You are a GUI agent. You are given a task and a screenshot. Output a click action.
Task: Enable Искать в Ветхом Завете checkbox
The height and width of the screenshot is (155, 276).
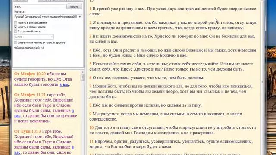click(16, 23)
